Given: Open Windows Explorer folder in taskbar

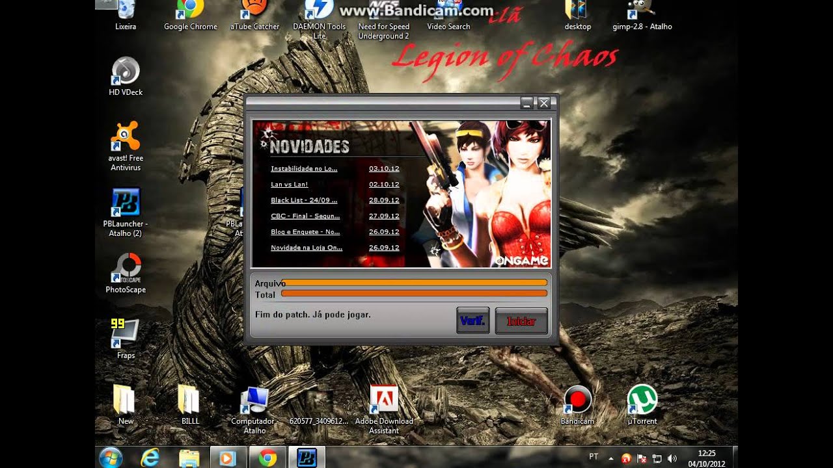Looking at the screenshot, I should point(189,458).
